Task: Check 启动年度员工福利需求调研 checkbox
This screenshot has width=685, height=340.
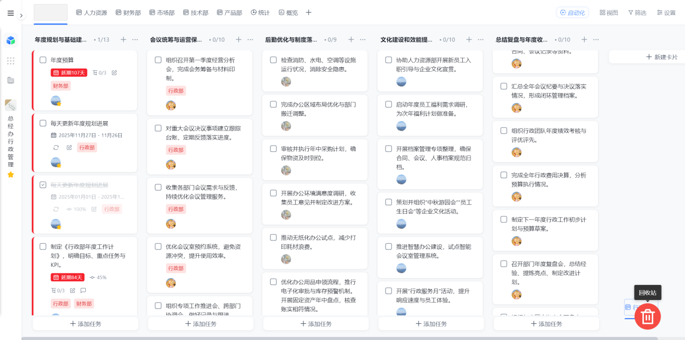Action: (x=388, y=104)
